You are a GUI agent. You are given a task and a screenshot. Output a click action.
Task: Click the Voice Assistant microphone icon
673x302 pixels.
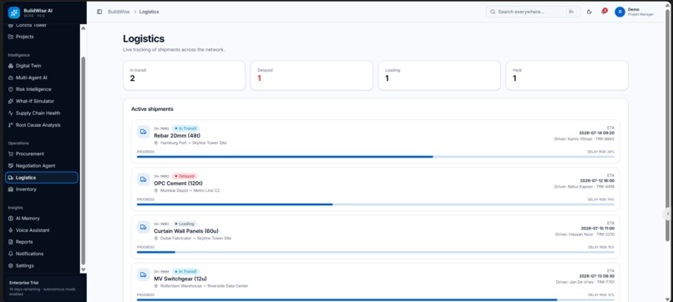click(11, 230)
